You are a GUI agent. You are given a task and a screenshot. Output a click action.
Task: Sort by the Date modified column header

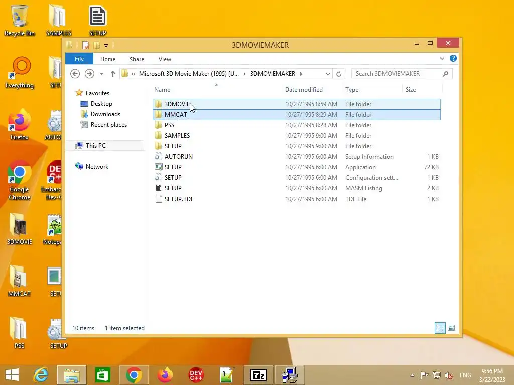tap(311, 89)
